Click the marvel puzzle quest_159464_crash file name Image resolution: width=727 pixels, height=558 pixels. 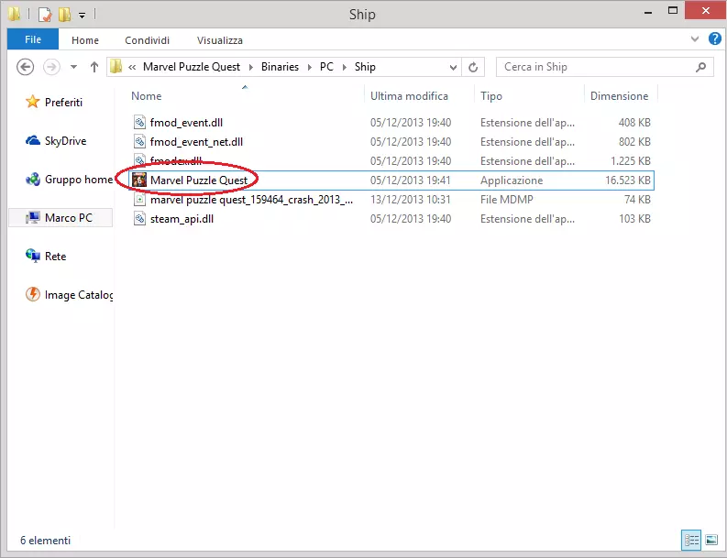click(251, 200)
